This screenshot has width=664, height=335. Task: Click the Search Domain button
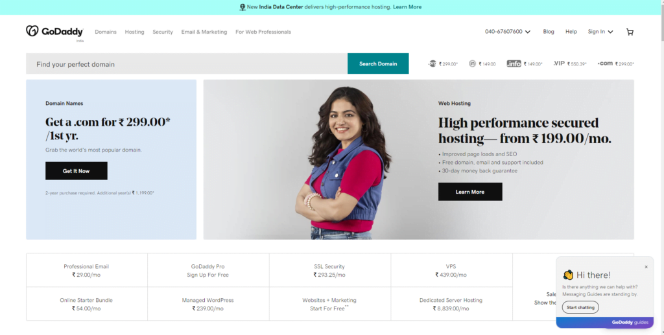click(378, 64)
